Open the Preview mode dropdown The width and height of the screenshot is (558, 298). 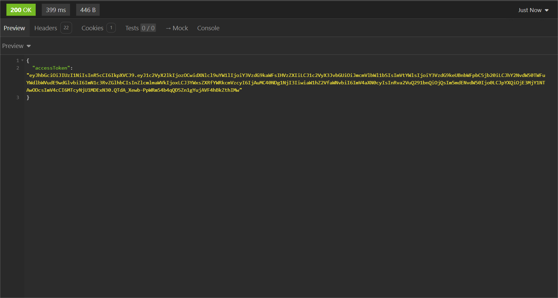click(x=17, y=46)
